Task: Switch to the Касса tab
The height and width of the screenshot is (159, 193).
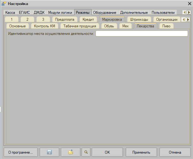Action: pos(10,13)
